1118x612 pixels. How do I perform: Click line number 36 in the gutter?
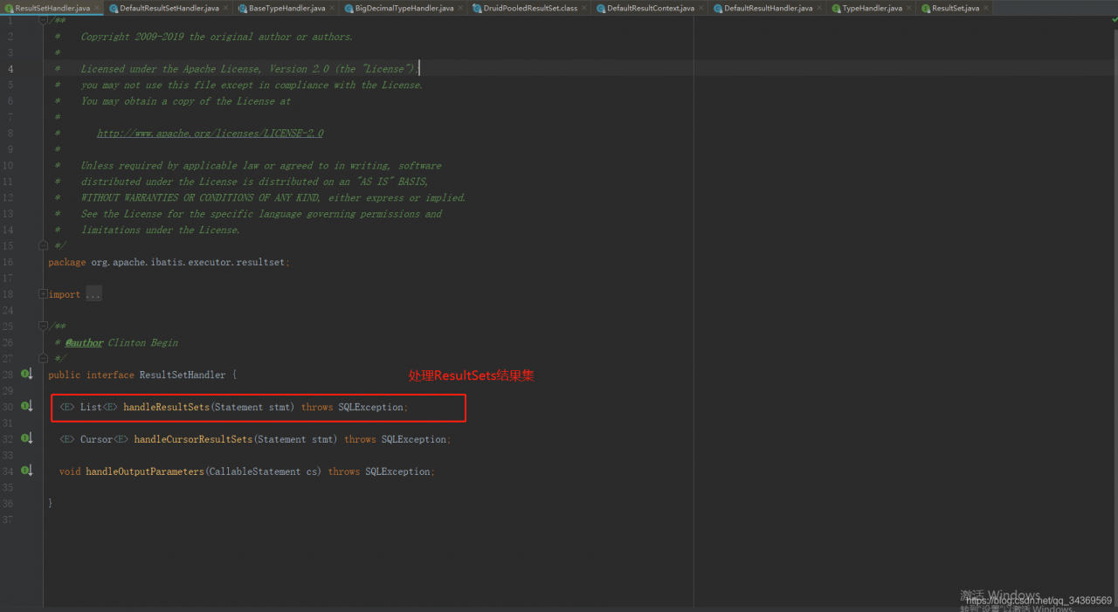8,504
